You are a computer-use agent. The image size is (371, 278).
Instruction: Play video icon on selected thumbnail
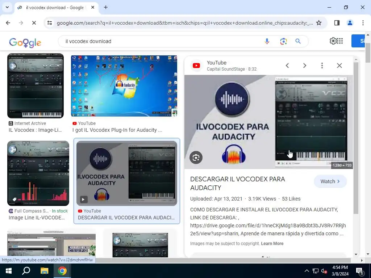tap(83, 199)
